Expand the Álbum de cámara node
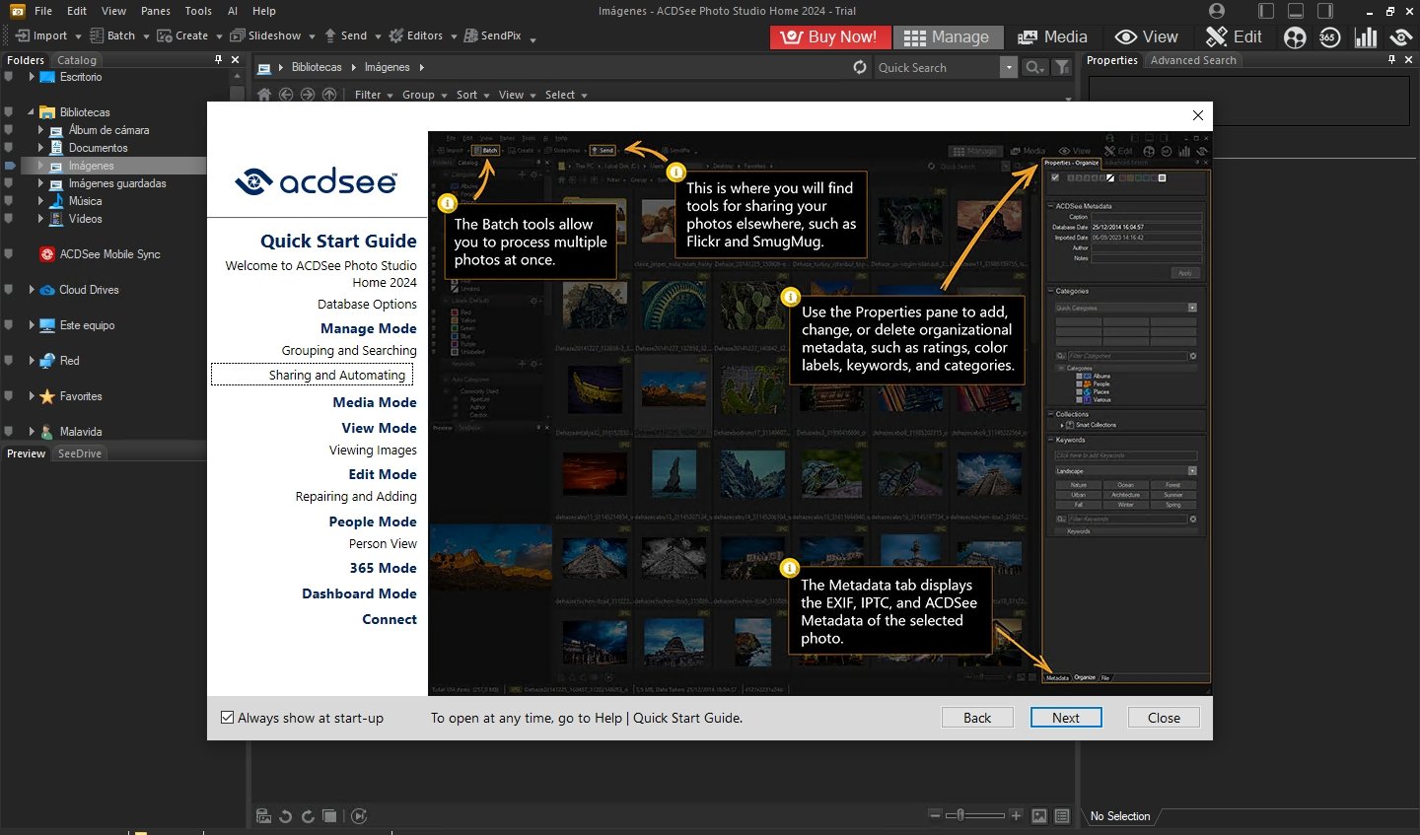The height and width of the screenshot is (835, 1420). (40, 130)
